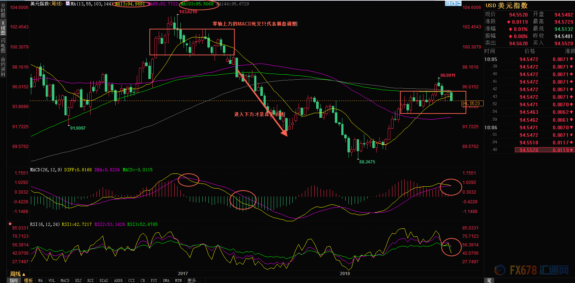Open the 合约资料 contract info tab
Viewport: 575px width, 283px height.
tap(3, 66)
